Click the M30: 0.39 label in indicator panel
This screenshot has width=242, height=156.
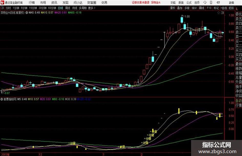[70, 99]
